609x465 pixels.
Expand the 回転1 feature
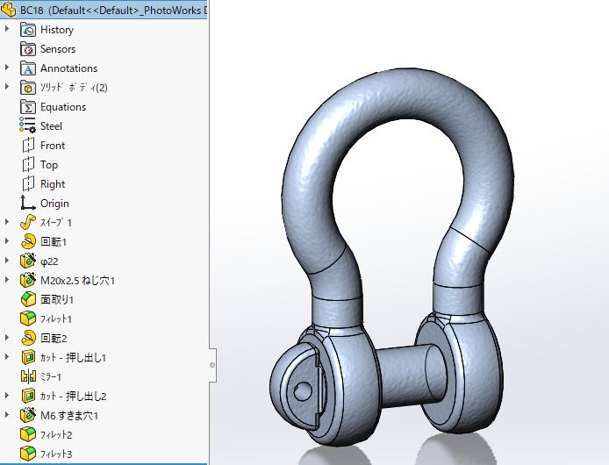click(x=7, y=240)
